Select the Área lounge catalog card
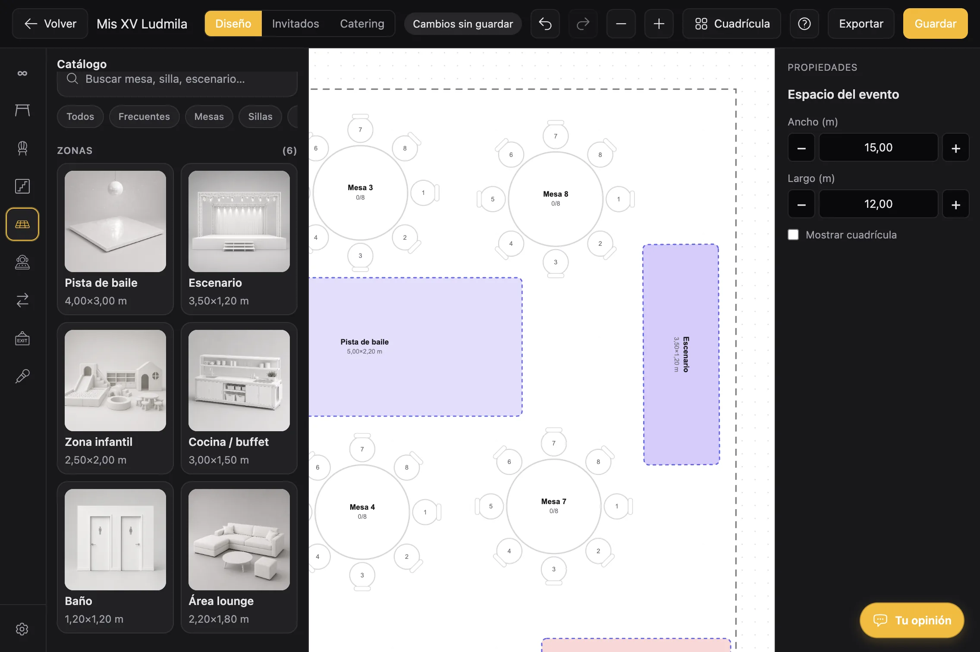 239,558
